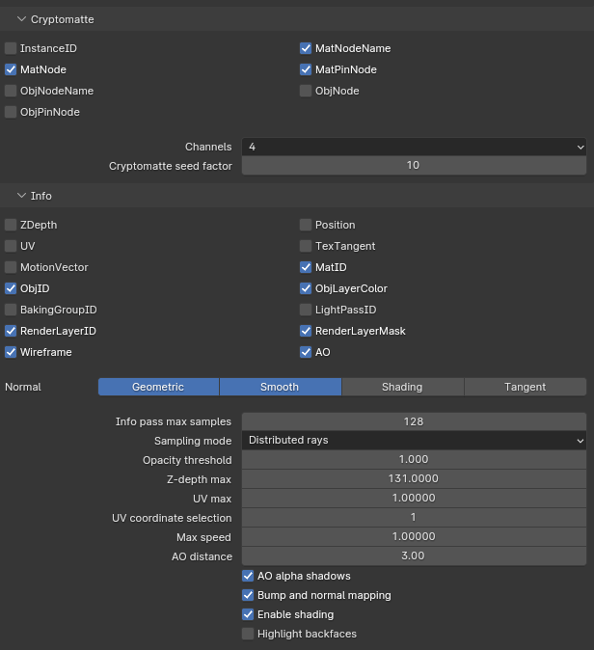Check Highlight backfaces option
Screen dimensions: 594x650
(248, 634)
